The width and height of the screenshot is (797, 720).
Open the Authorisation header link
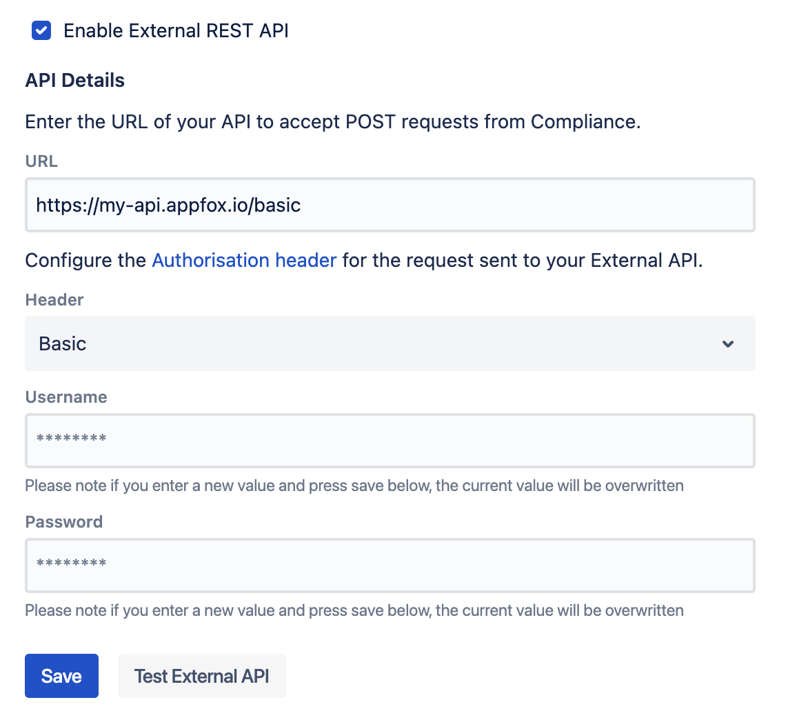pos(244,261)
